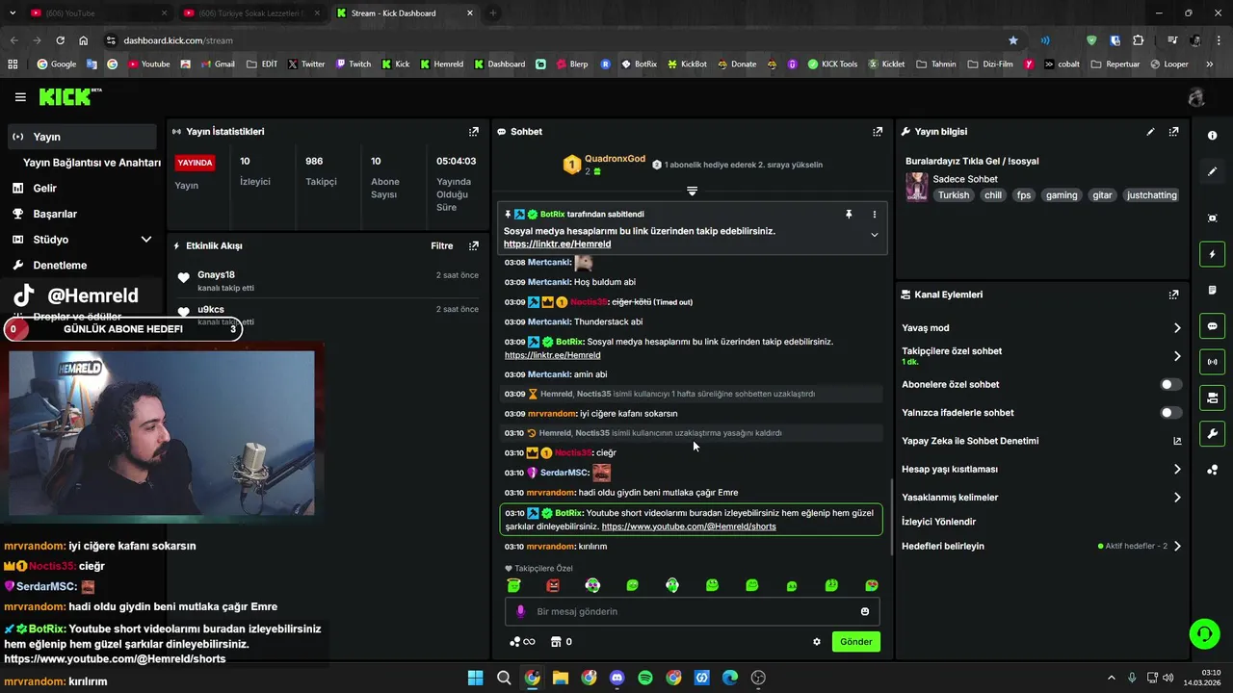Unpin the pinned BotRix message
The width and height of the screenshot is (1233, 693).
point(849,215)
